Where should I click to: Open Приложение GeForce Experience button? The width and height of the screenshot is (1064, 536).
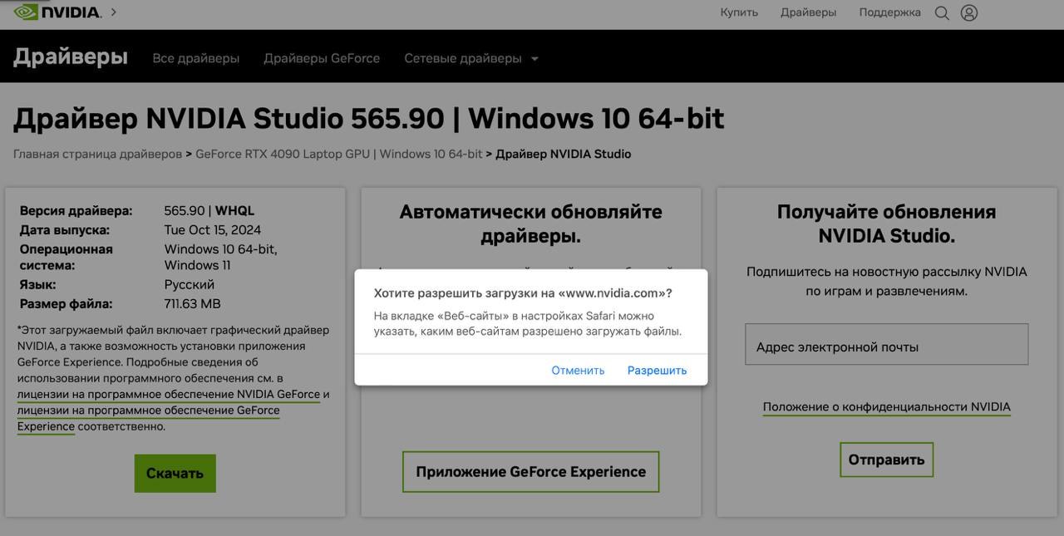click(x=530, y=472)
